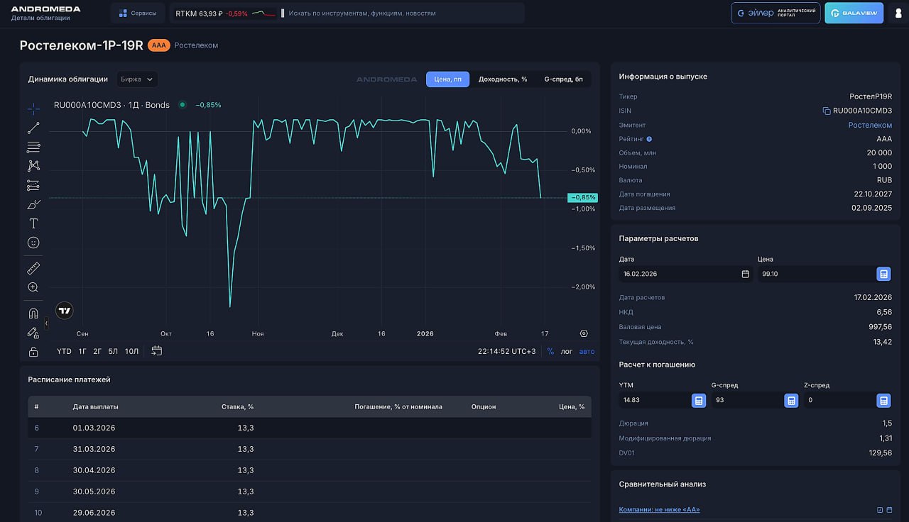Image resolution: width=909 pixels, height=522 pixels.
Task: Open chart settings gear icon
Action: click(x=584, y=333)
